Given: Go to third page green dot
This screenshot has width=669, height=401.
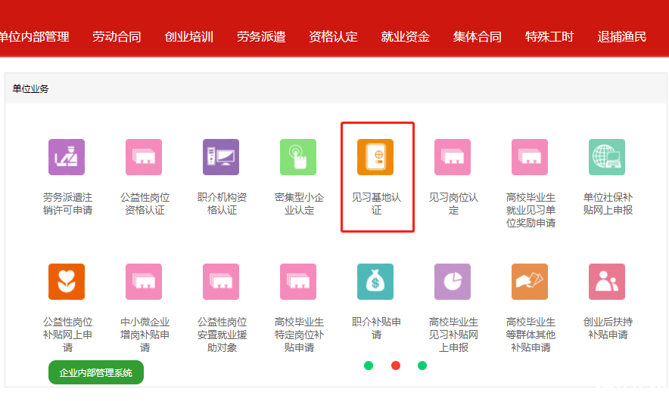Looking at the screenshot, I should (422, 366).
